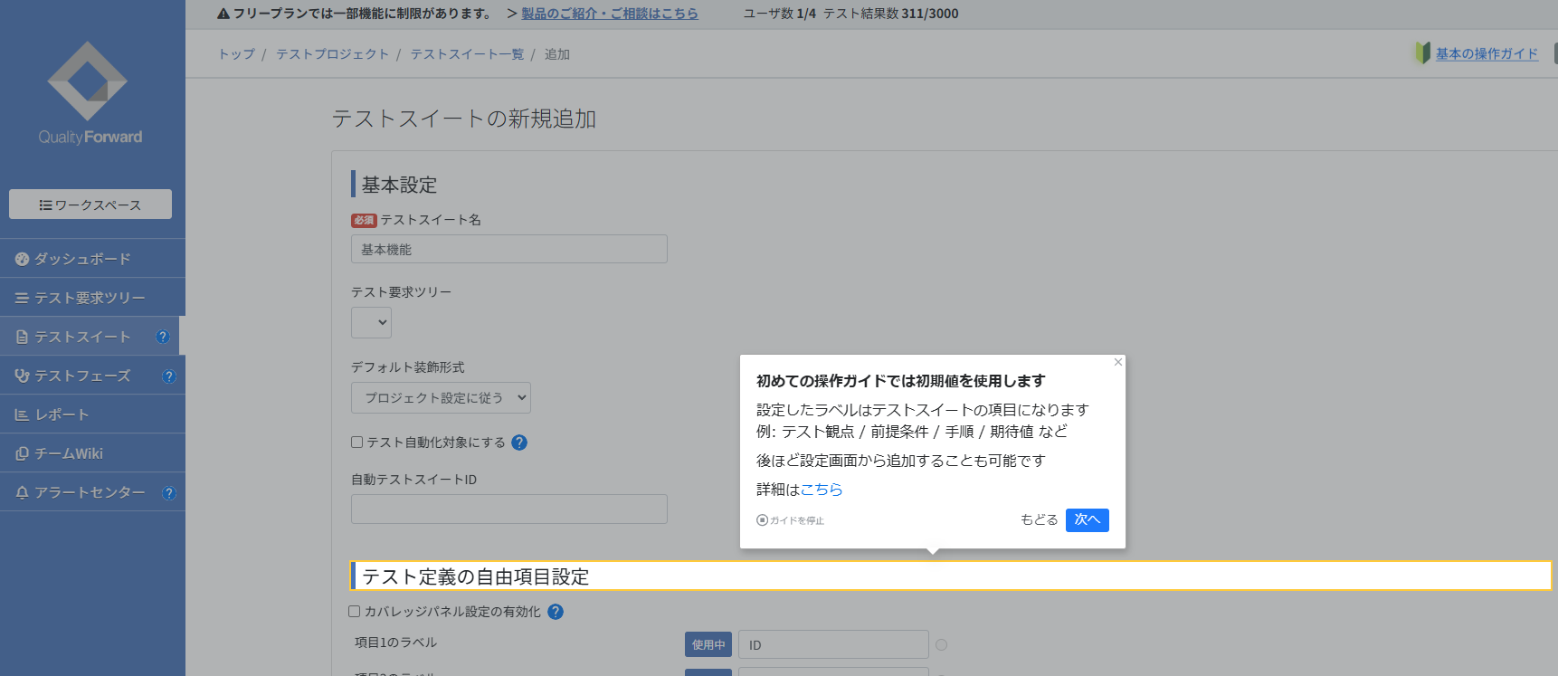Go to テストプロジェクト breadcrumb
Image resolution: width=1558 pixels, height=676 pixels.
pos(333,54)
